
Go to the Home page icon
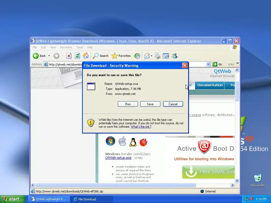[x=86, y=56]
